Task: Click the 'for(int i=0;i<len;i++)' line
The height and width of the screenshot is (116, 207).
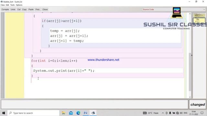Action: 54,61
